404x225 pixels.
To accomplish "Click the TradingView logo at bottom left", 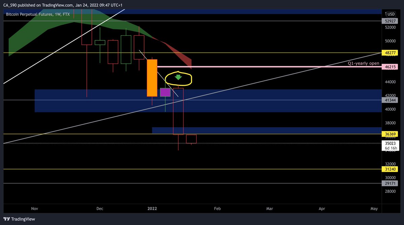I will [x=20, y=219].
